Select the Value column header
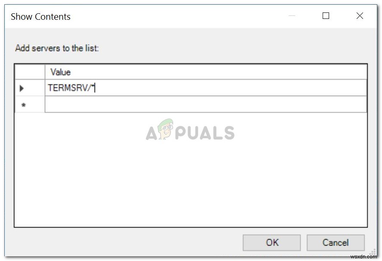The width and height of the screenshot is (382, 261). [206, 72]
